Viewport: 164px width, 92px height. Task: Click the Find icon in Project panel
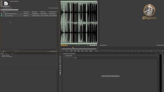click(x=50, y=51)
